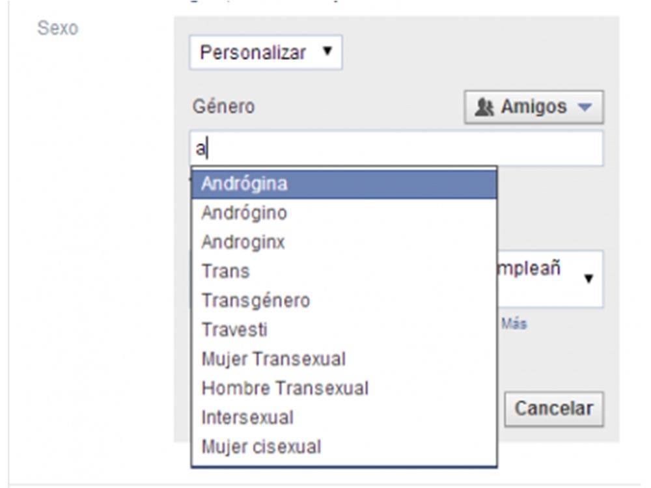The width and height of the screenshot is (651, 488).
Task: Select the Trans gender option
Action: (344, 271)
